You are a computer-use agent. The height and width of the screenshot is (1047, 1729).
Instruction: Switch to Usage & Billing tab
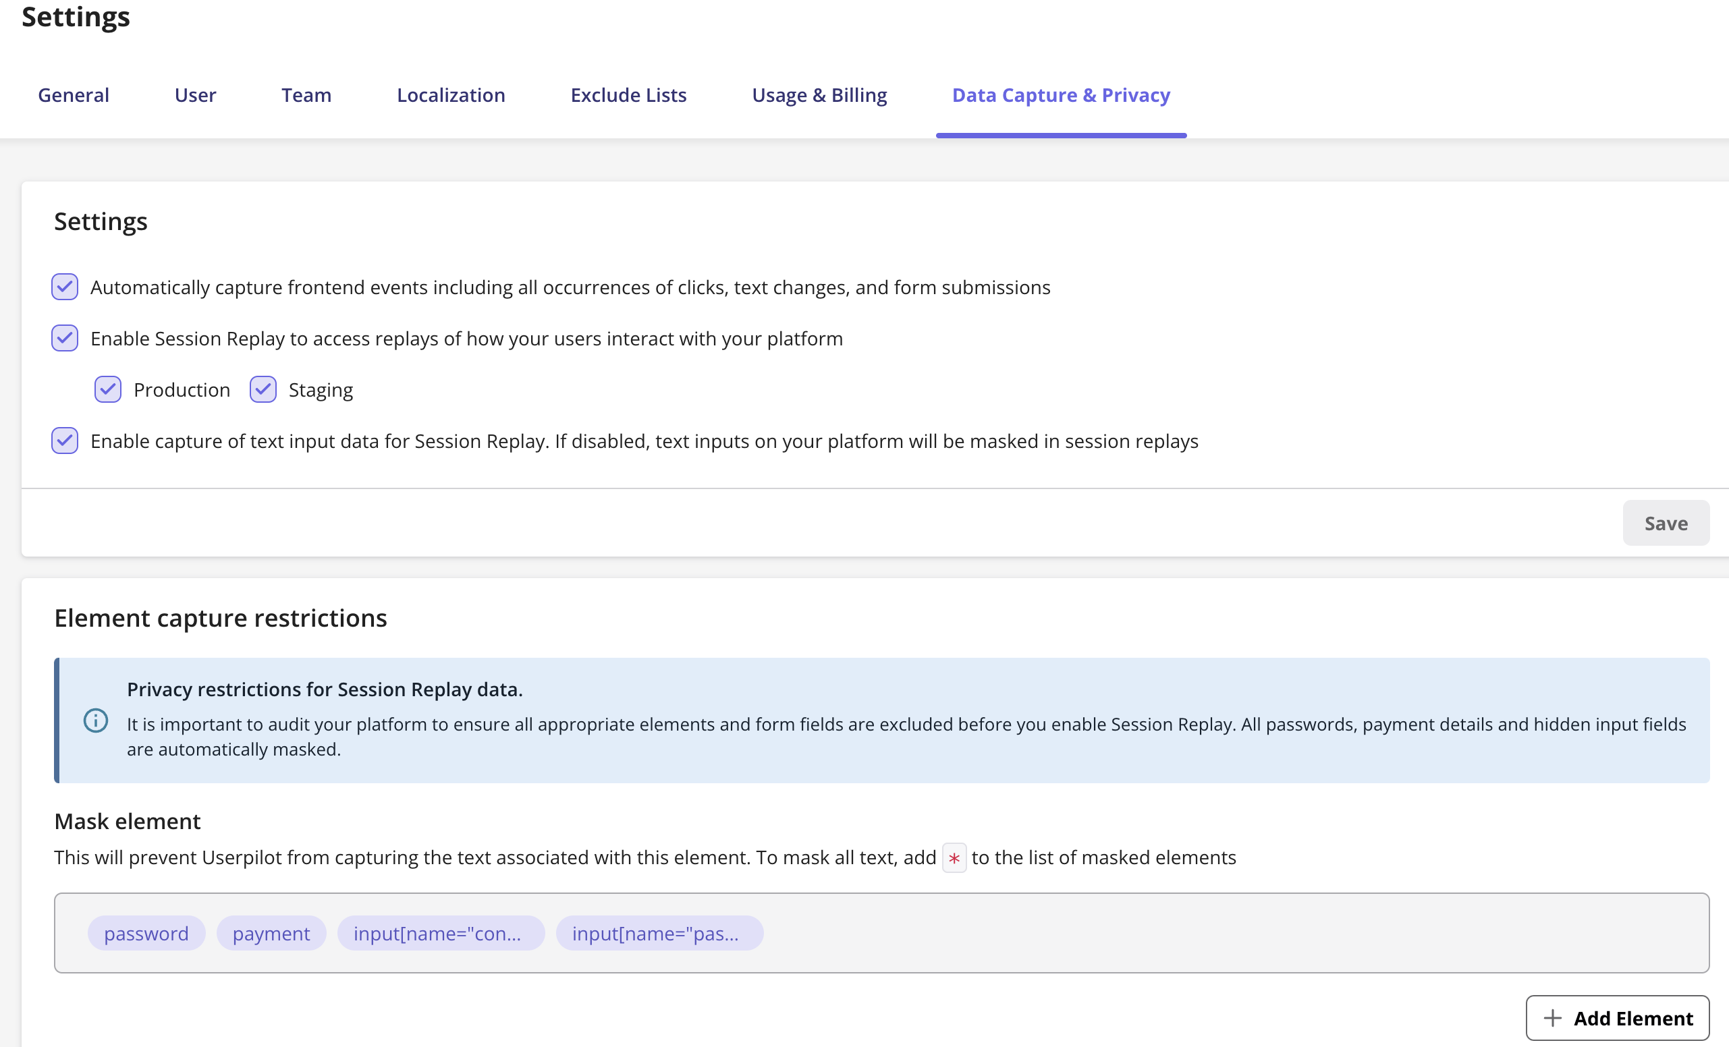click(x=819, y=94)
